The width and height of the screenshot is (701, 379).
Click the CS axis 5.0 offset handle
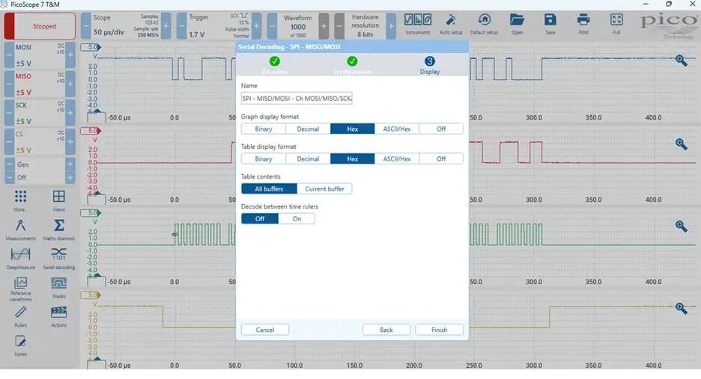[x=91, y=295]
